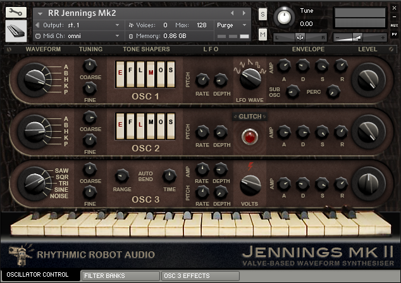Toggle OSC 1 tone shaper O
The width and height of the screenshot is (401, 283).
pos(161,74)
